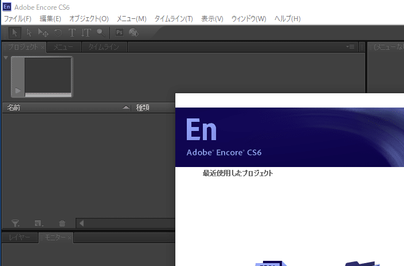Select the horizontal Text tool
The height and width of the screenshot is (266, 404).
[x=72, y=33]
